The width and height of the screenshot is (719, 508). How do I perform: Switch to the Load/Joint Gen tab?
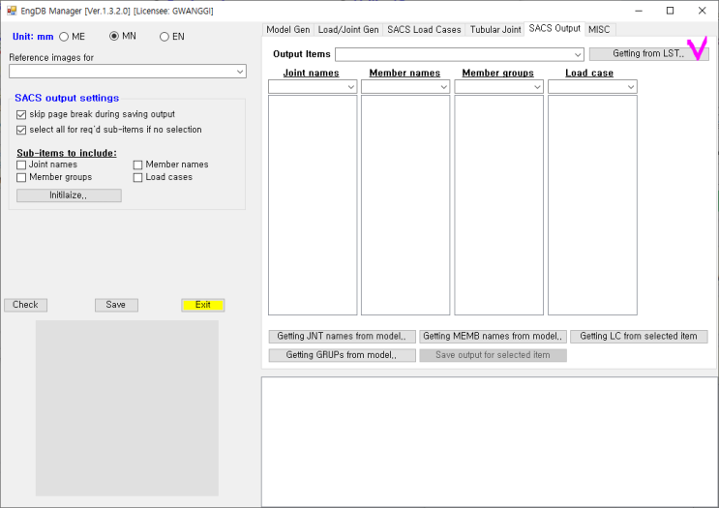tap(348, 30)
